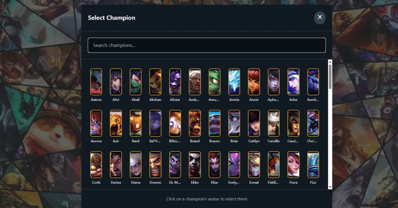Focus the Search champions input field
Screen dimensions: 398x208
pyautogui.click(x=207, y=45)
